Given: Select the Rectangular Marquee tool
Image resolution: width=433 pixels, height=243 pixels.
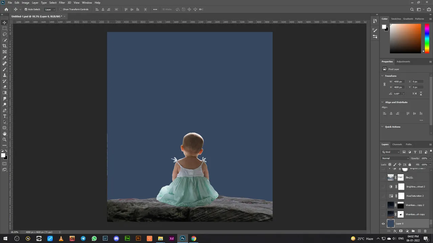Looking at the screenshot, I should (4, 28).
